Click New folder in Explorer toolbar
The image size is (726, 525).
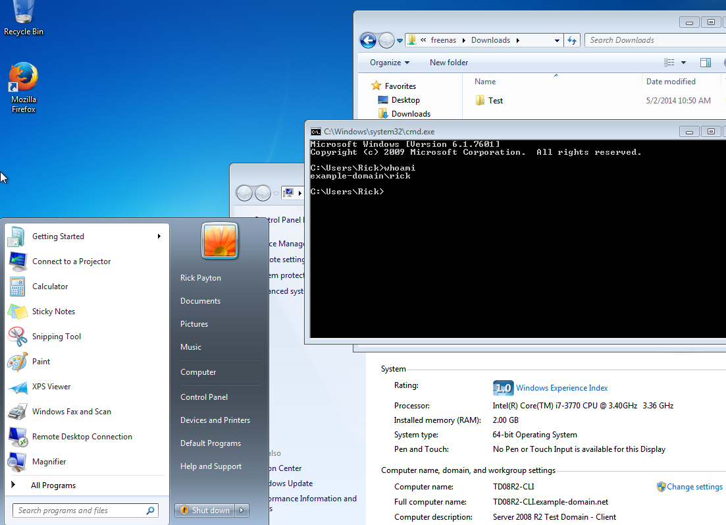pos(449,63)
